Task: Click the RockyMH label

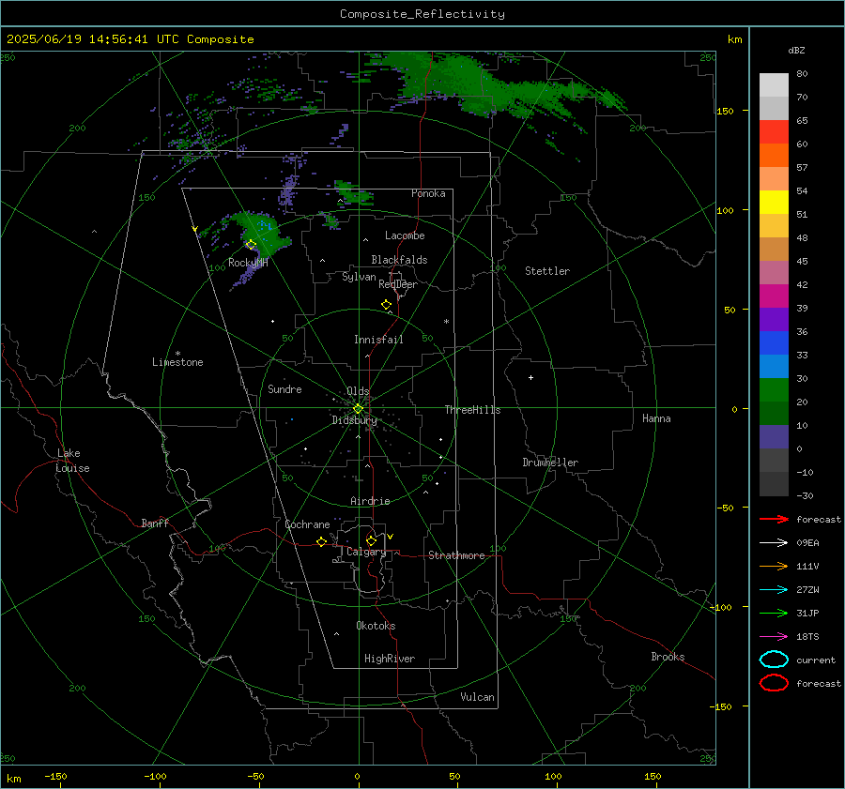Action: tap(248, 263)
